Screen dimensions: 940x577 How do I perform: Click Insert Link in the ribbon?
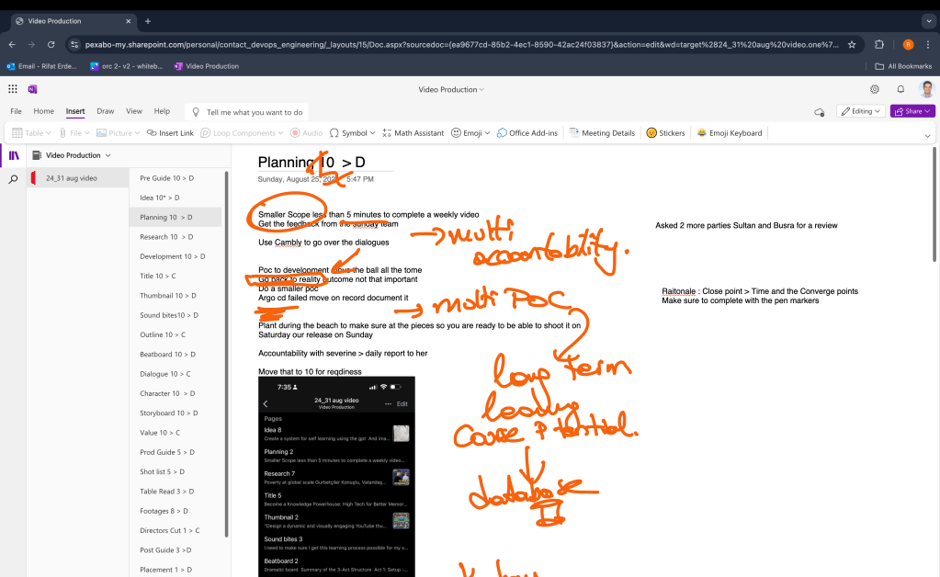170,133
